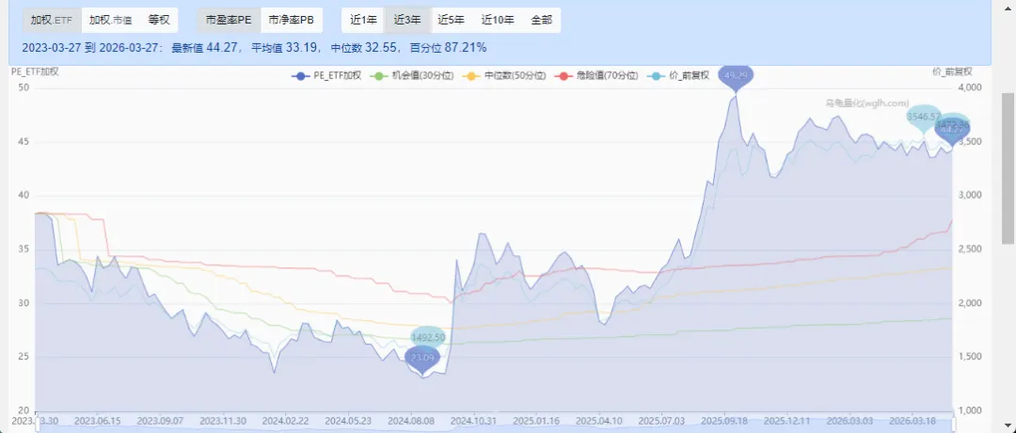This screenshot has width=1016, height=433.
Task: Show 全部 history range
Action: pyautogui.click(x=542, y=20)
